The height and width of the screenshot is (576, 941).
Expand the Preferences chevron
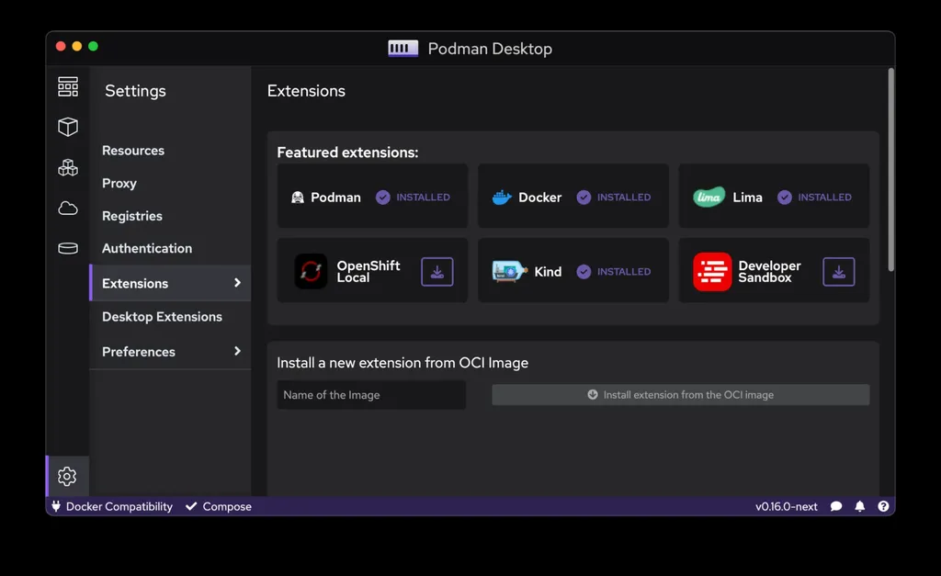238,351
